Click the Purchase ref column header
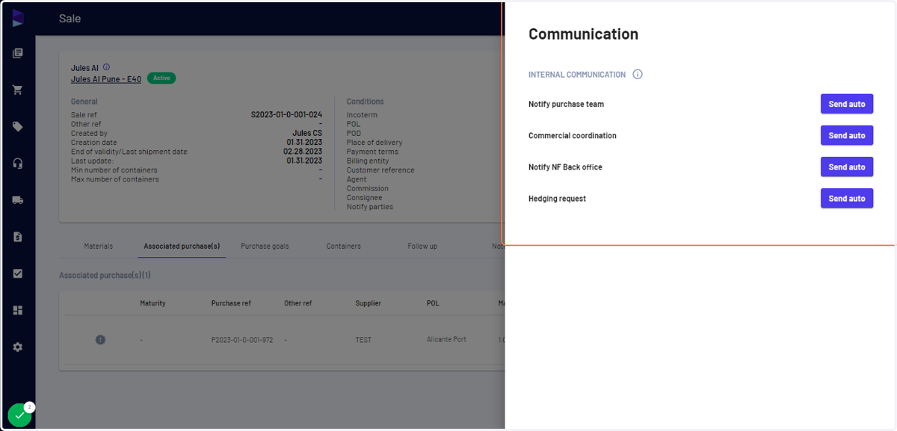This screenshot has height=431, width=897. 231,303
